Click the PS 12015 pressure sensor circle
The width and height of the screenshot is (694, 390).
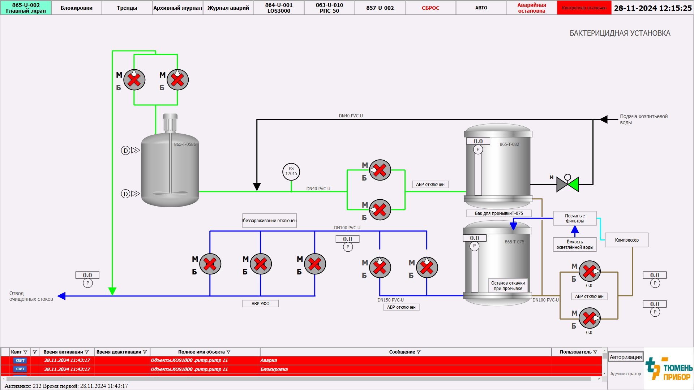291,172
